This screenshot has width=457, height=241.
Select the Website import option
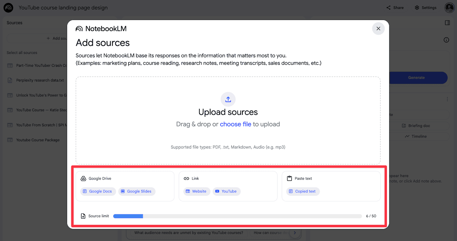click(x=197, y=191)
